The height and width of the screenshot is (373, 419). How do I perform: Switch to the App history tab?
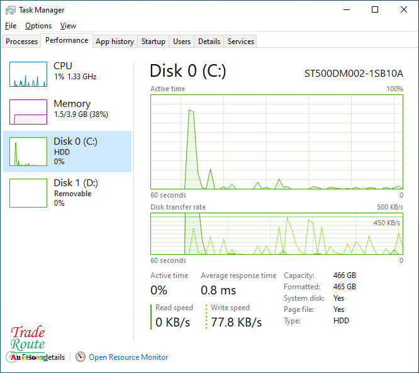(x=115, y=42)
